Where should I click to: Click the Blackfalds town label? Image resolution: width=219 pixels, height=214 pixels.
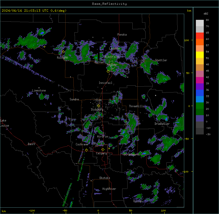click(112, 57)
